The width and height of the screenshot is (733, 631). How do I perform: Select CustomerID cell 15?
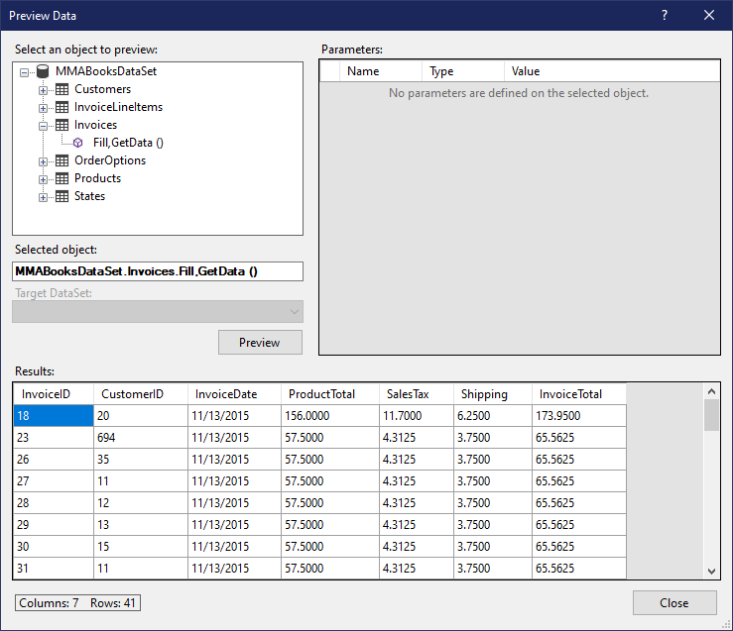tap(141, 547)
